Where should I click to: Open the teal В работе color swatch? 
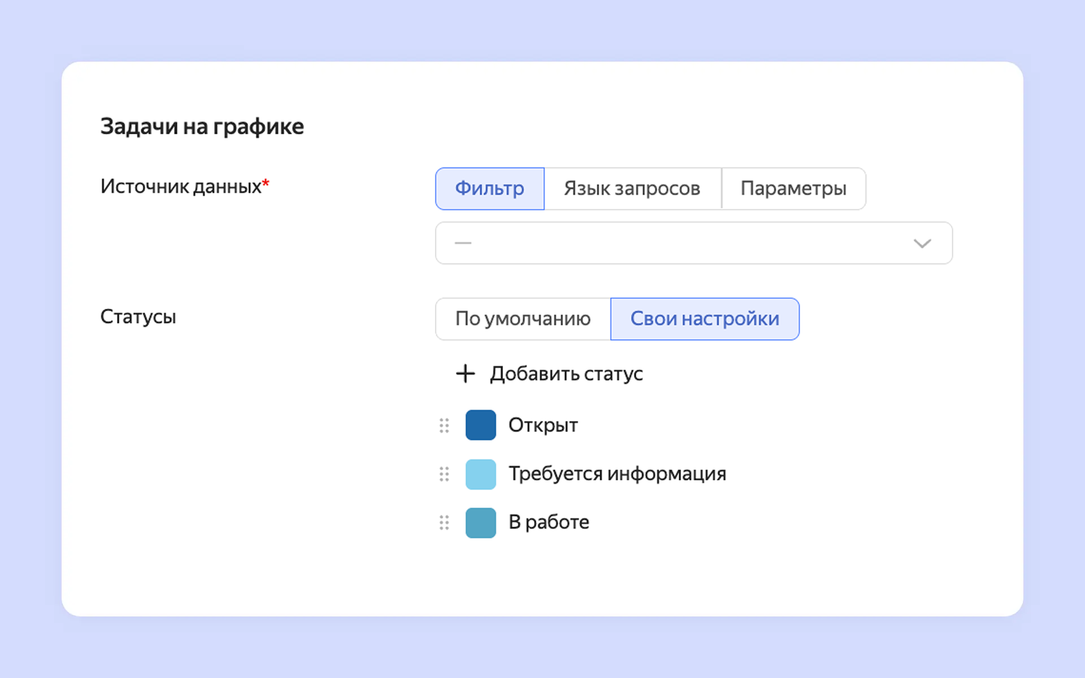480,523
